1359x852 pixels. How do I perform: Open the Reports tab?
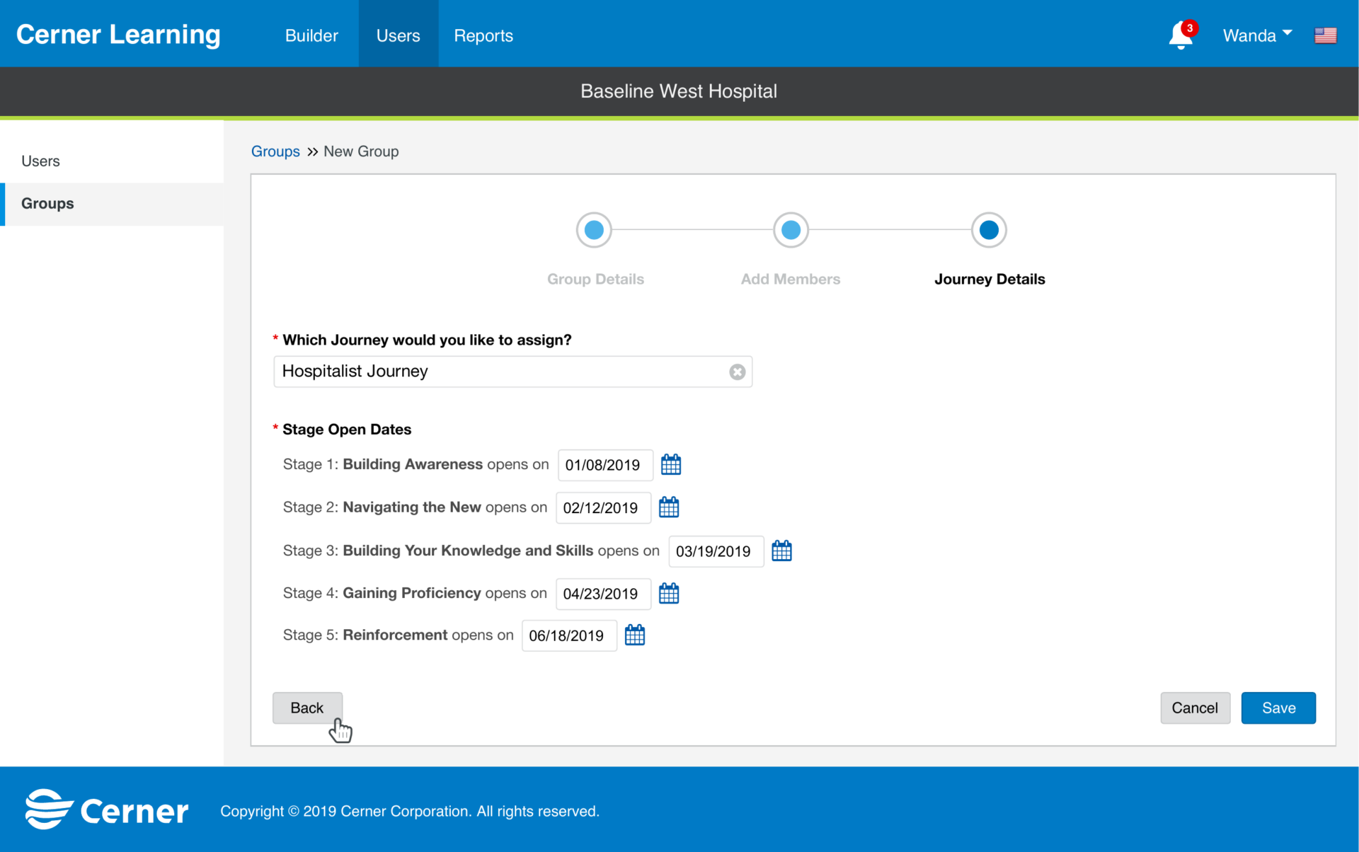(483, 35)
